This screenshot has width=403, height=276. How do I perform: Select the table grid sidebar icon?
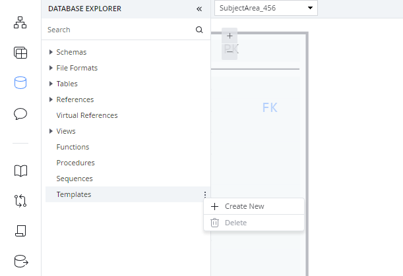20,53
